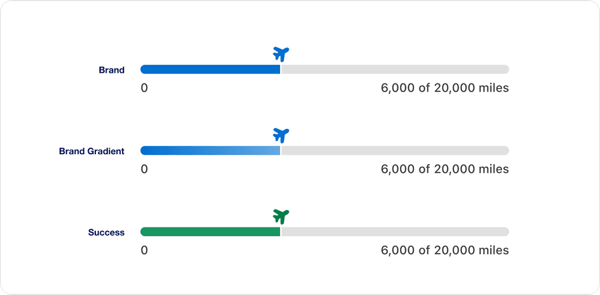Click miles text under the Success bar
The image size is (600, 295).
(445, 250)
